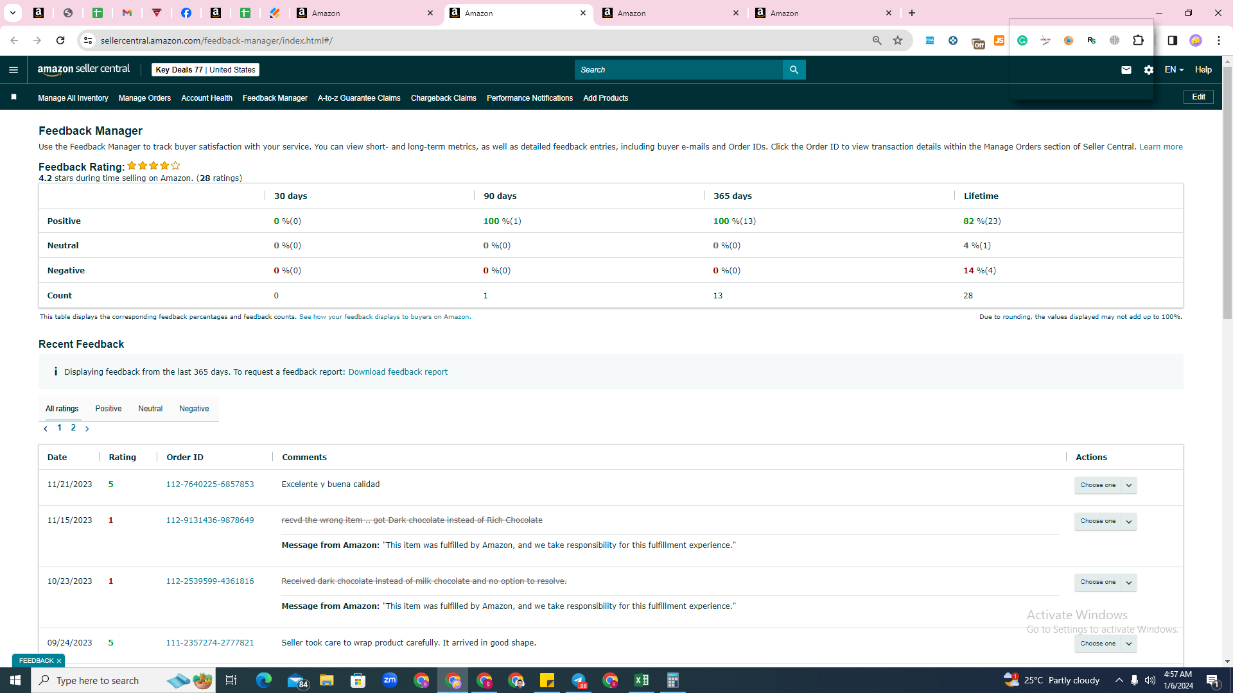Open Chrome three-dot menu
This screenshot has width=1233, height=693.
click(x=1219, y=40)
